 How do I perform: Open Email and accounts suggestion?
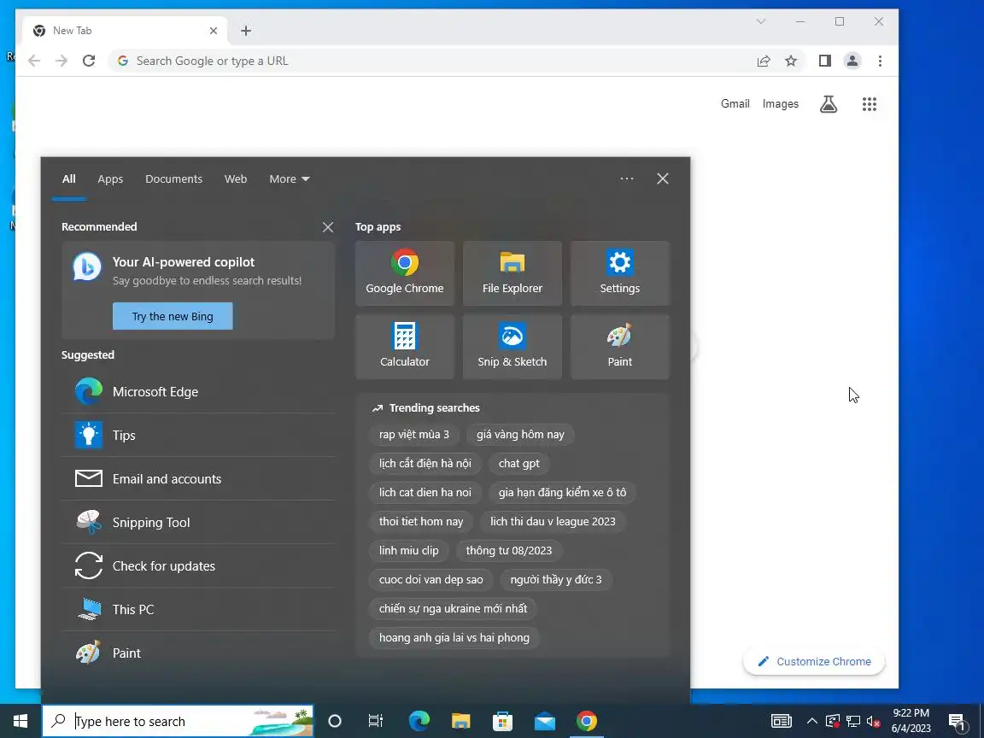pyautogui.click(x=198, y=479)
